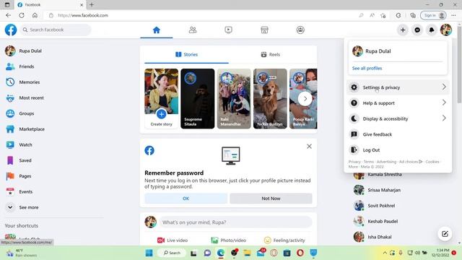Open the Marketplace tab in top navigation

[264, 30]
